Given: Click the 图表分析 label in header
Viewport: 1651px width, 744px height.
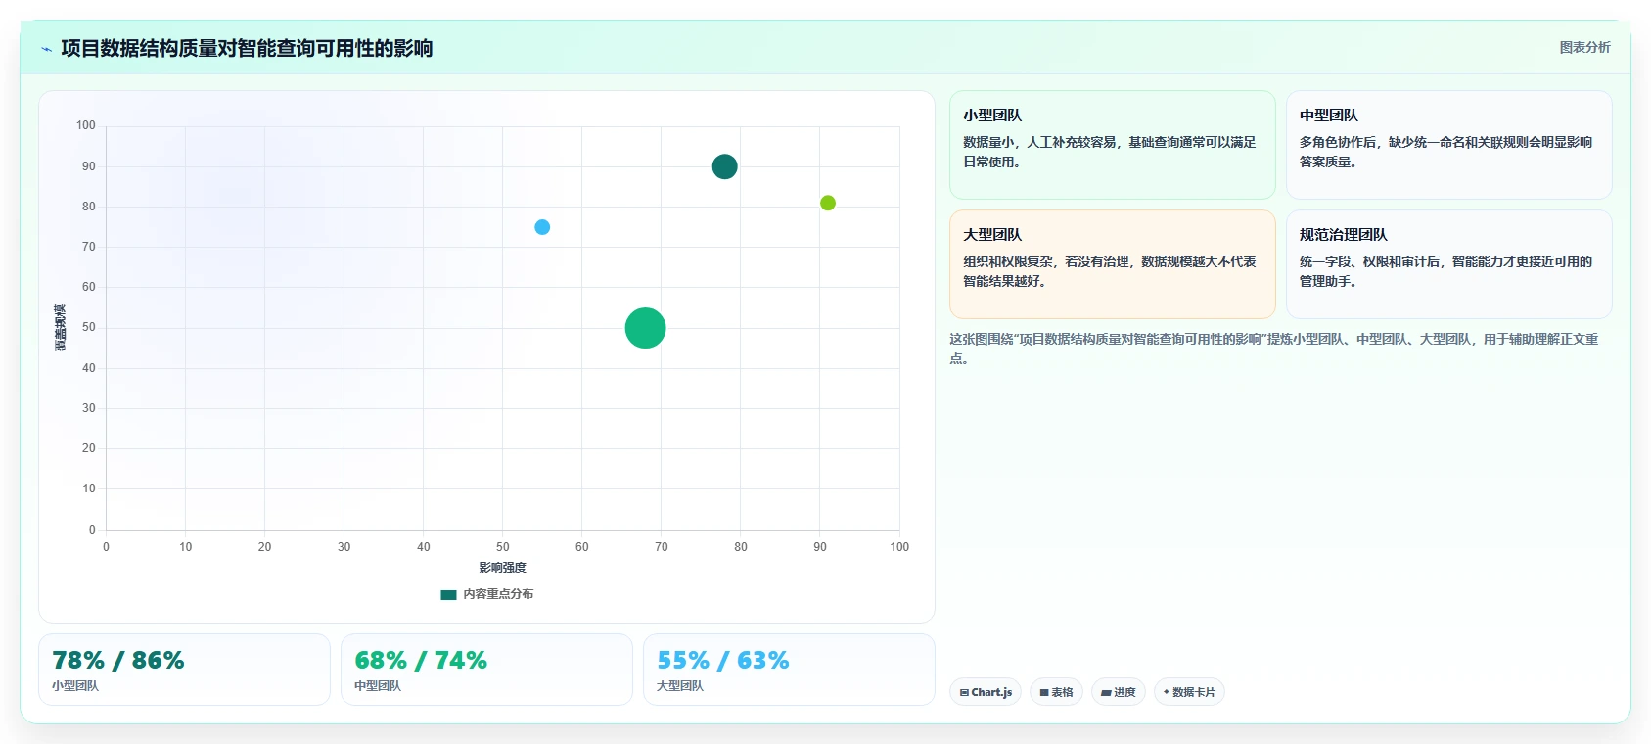Looking at the screenshot, I should coord(1584,47).
